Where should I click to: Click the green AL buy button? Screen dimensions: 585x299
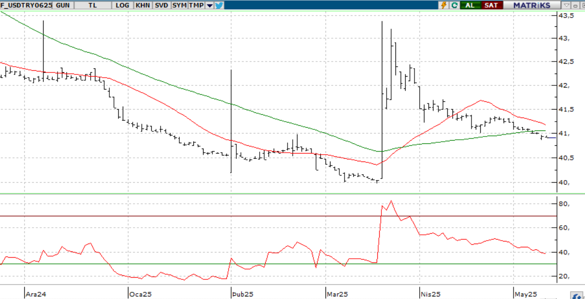click(470, 5)
